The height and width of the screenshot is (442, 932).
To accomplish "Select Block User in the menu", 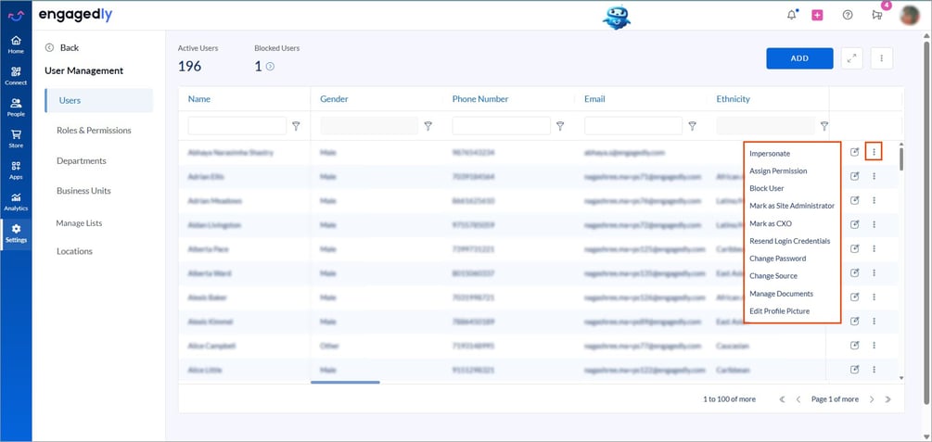I will (x=767, y=188).
